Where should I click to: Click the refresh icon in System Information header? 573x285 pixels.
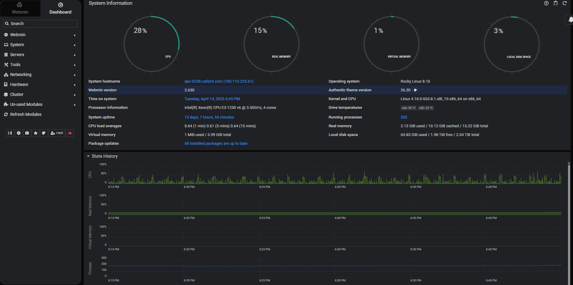(565, 3)
